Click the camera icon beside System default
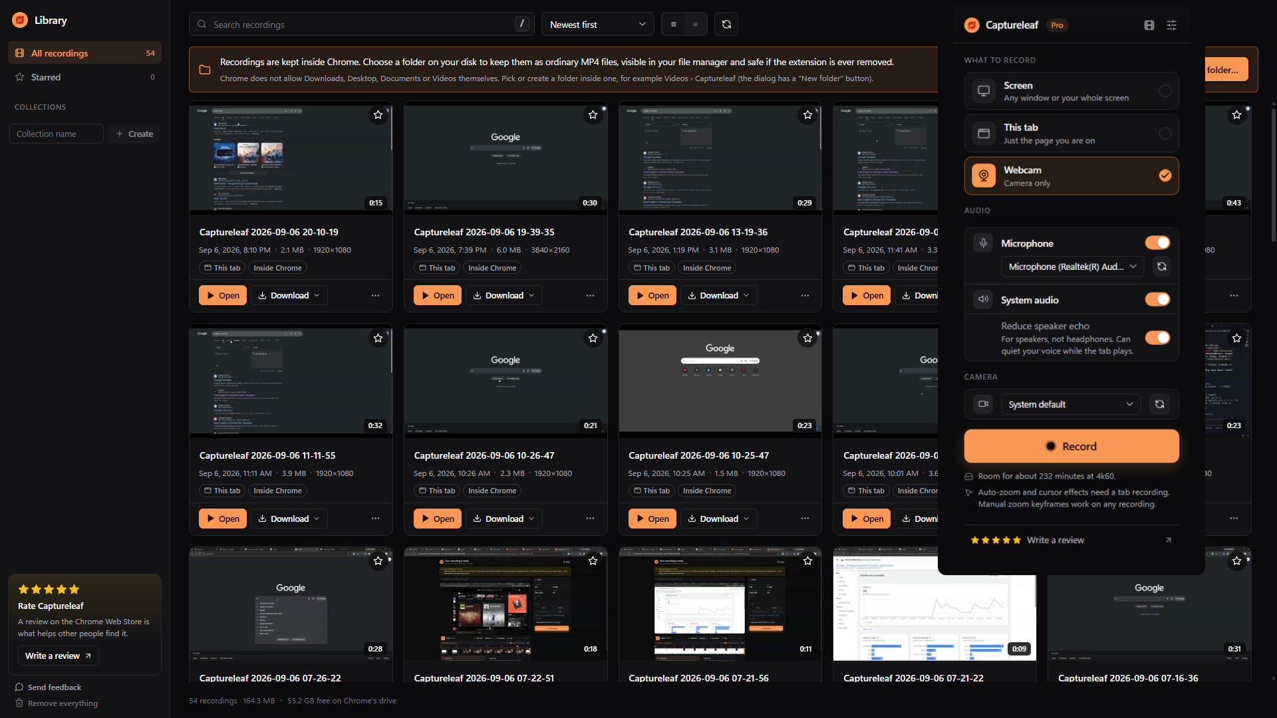The height and width of the screenshot is (718, 1277). (983, 404)
